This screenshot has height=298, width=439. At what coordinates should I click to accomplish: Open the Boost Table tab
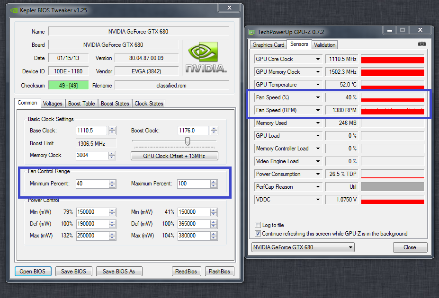pyautogui.click(x=81, y=104)
